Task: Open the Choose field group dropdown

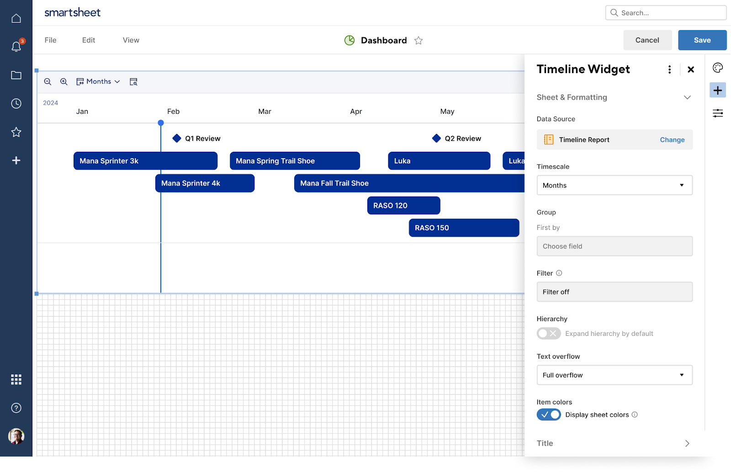Action: click(x=614, y=246)
